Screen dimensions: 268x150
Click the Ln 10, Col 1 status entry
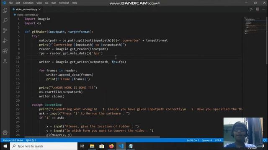pyautogui.click(x=193, y=140)
